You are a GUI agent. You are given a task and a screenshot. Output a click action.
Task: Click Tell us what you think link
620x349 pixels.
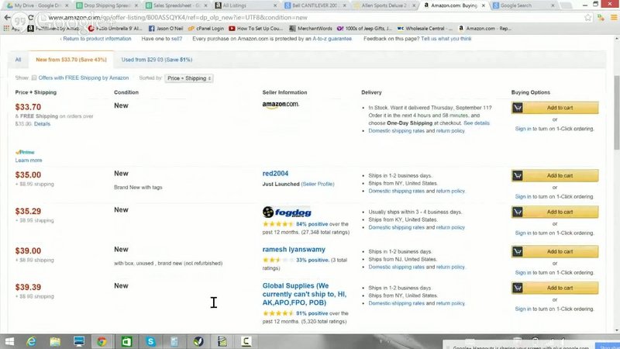pos(446,39)
